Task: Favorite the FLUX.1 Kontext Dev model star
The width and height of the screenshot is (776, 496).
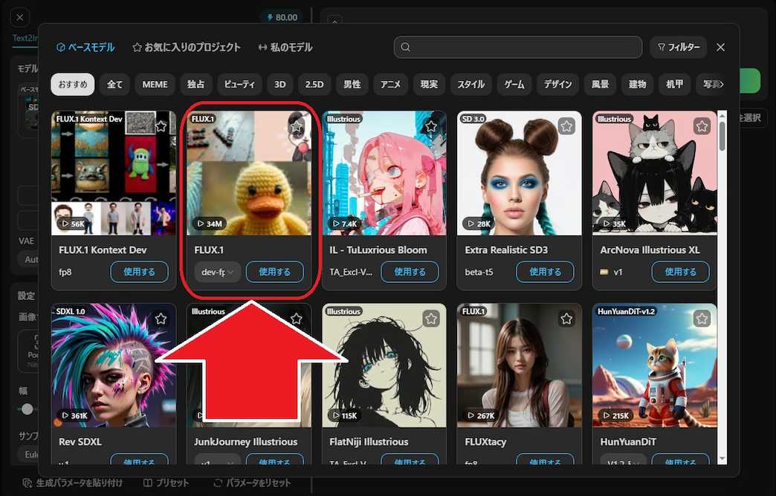Action: tap(161, 126)
